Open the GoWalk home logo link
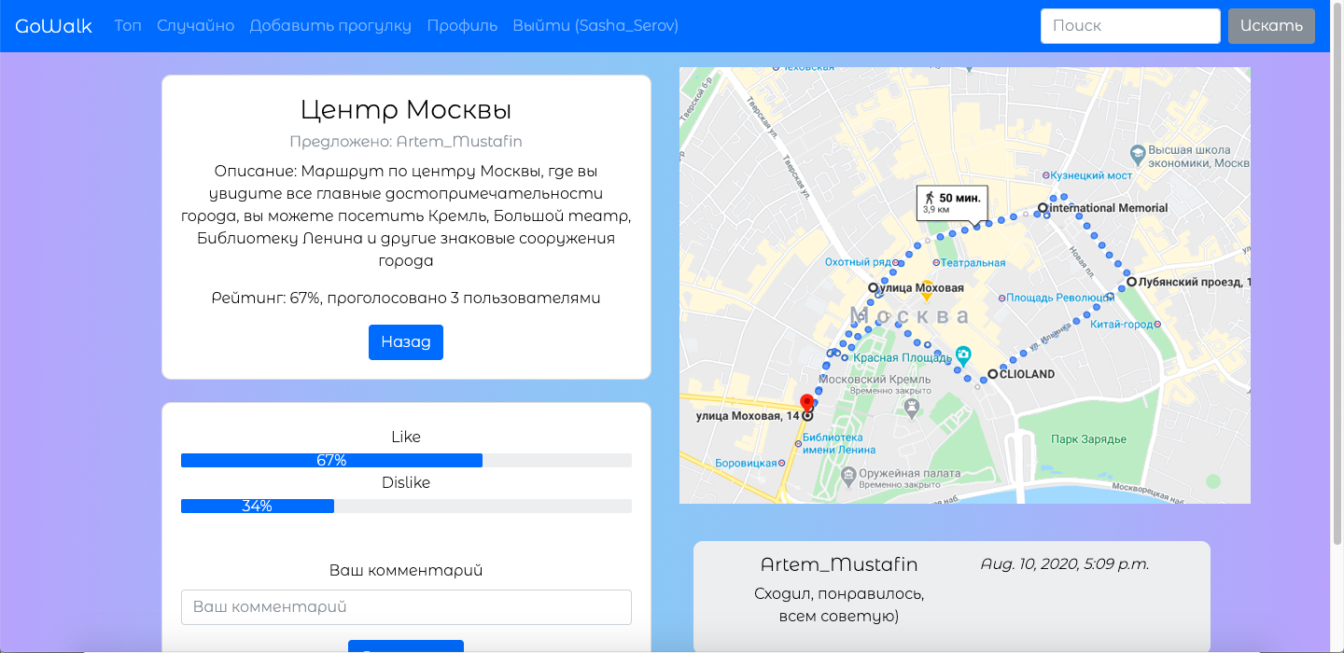The height and width of the screenshot is (653, 1344). pyautogui.click(x=53, y=25)
